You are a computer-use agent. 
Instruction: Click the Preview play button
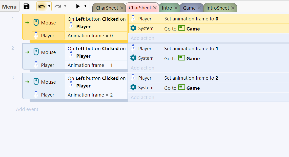pyautogui.click(x=78, y=7)
